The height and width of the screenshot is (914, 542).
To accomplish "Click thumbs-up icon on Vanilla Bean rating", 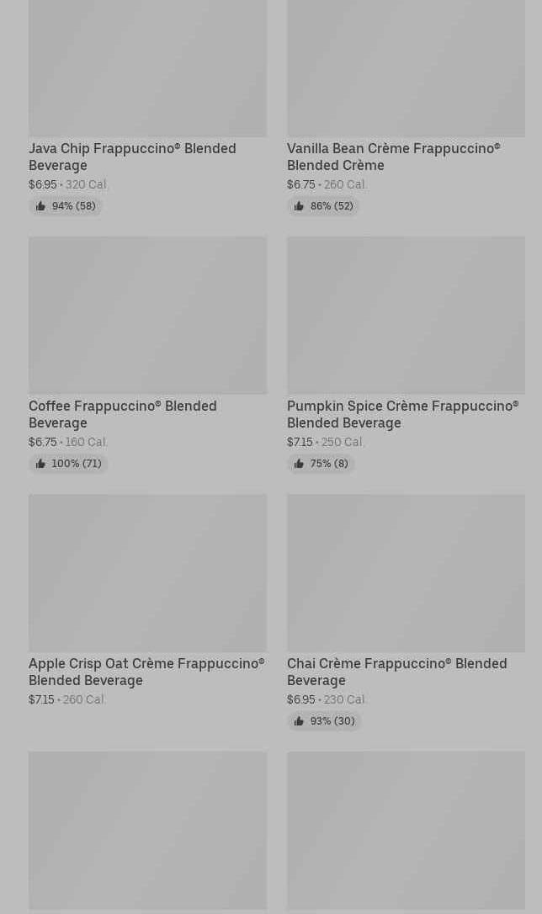I will pos(299,206).
